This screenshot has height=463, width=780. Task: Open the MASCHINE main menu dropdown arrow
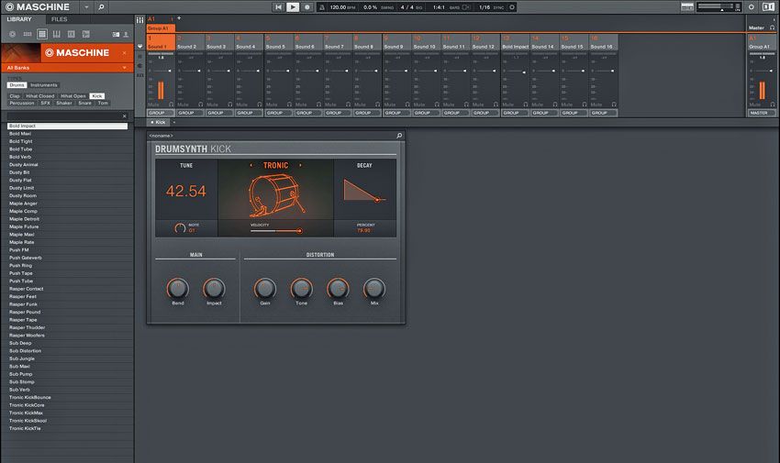point(86,7)
